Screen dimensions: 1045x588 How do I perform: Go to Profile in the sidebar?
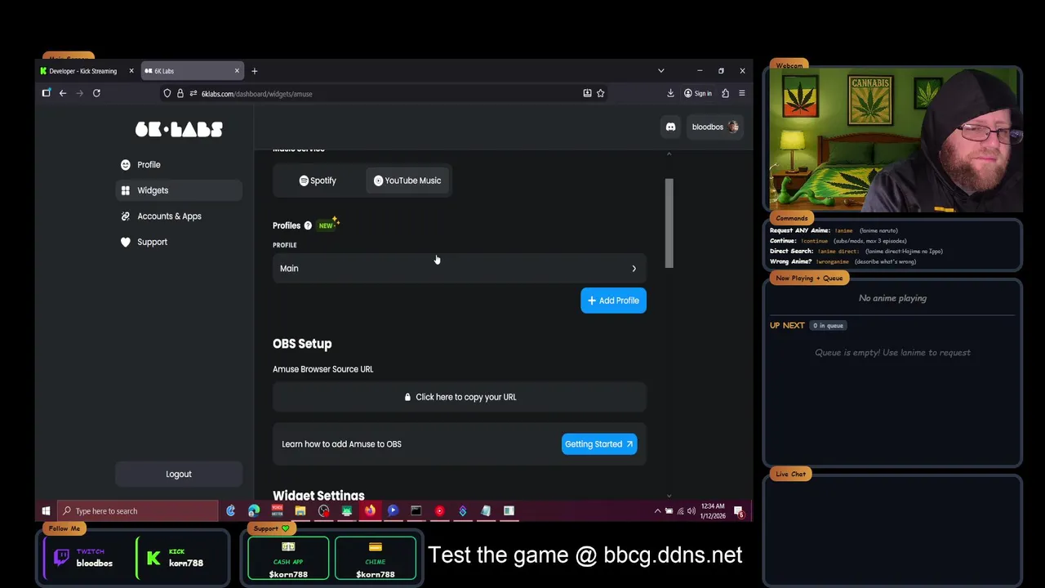[179, 165]
